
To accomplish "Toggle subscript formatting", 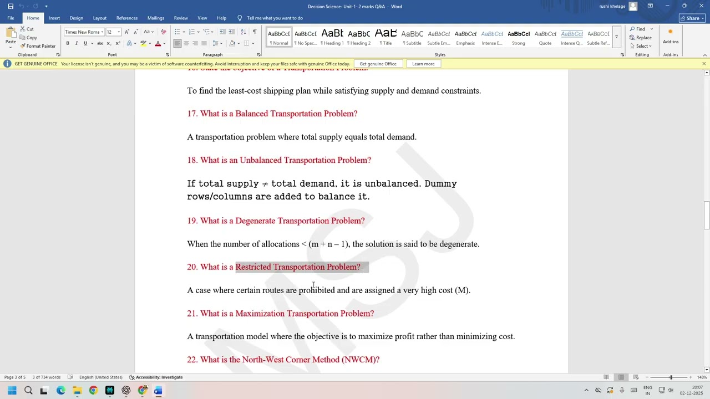I will (x=109, y=43).
